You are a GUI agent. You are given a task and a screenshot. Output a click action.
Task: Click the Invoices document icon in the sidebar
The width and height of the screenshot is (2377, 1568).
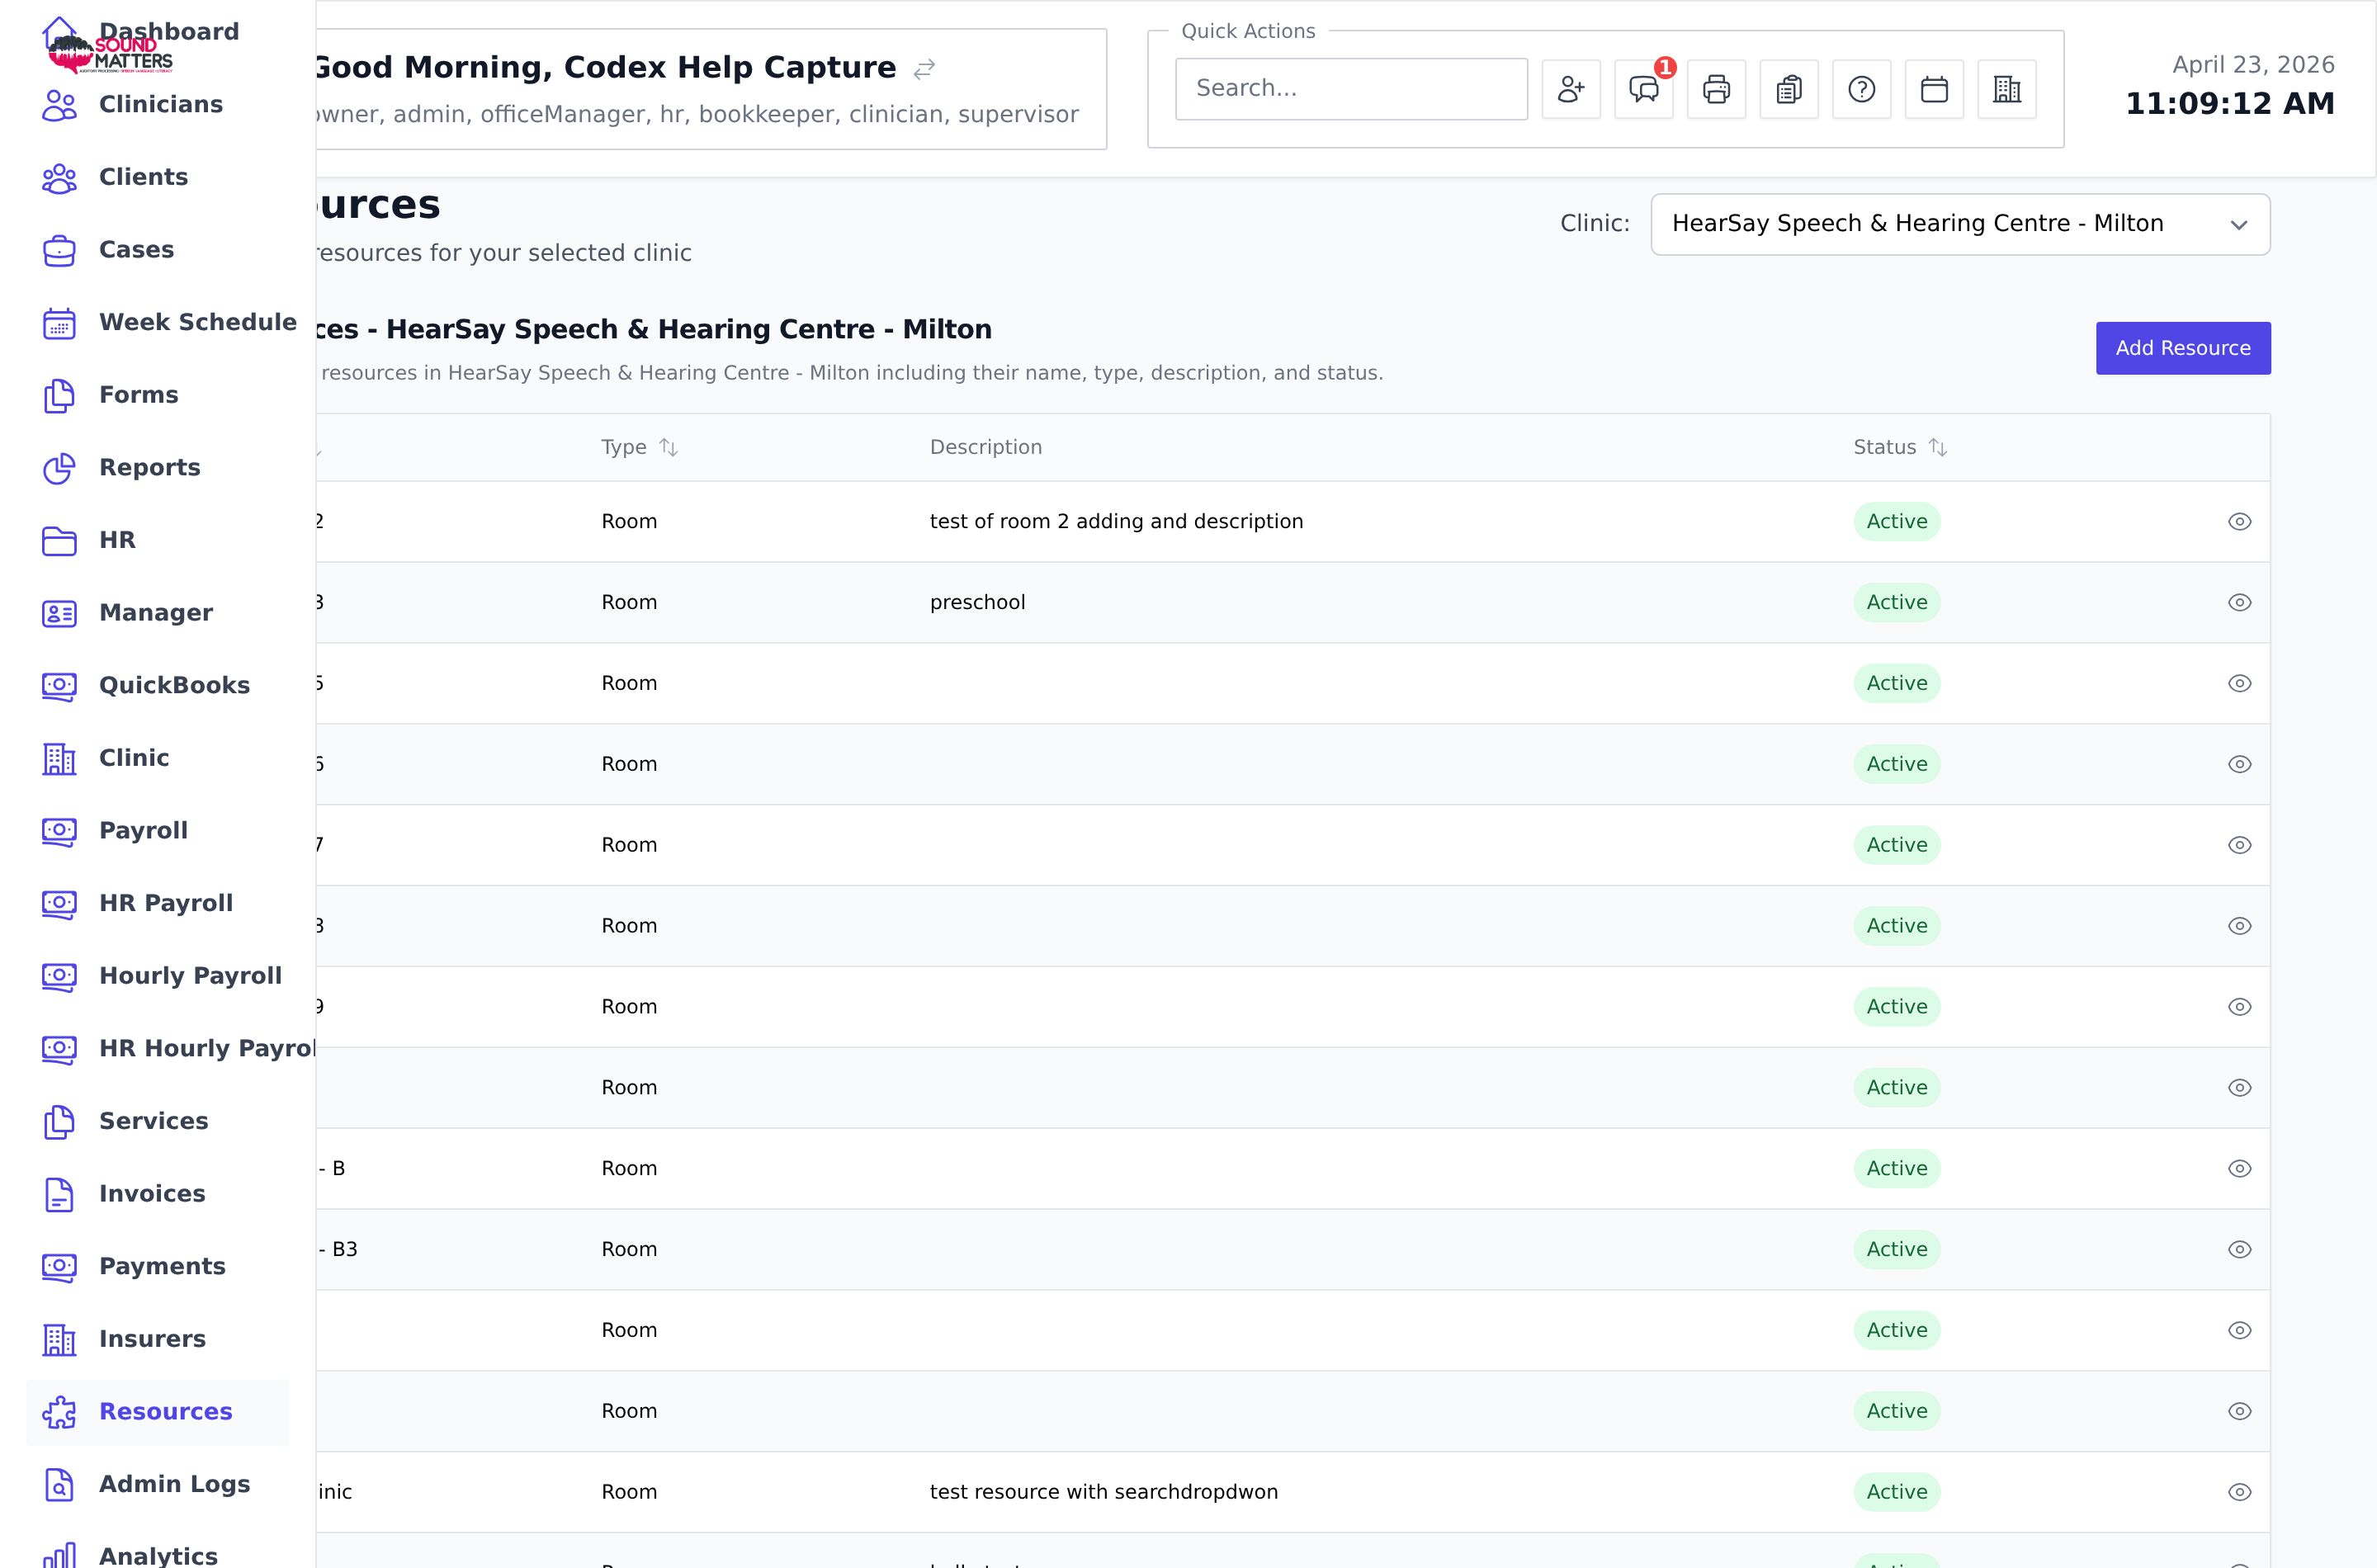click(59, 1194)
